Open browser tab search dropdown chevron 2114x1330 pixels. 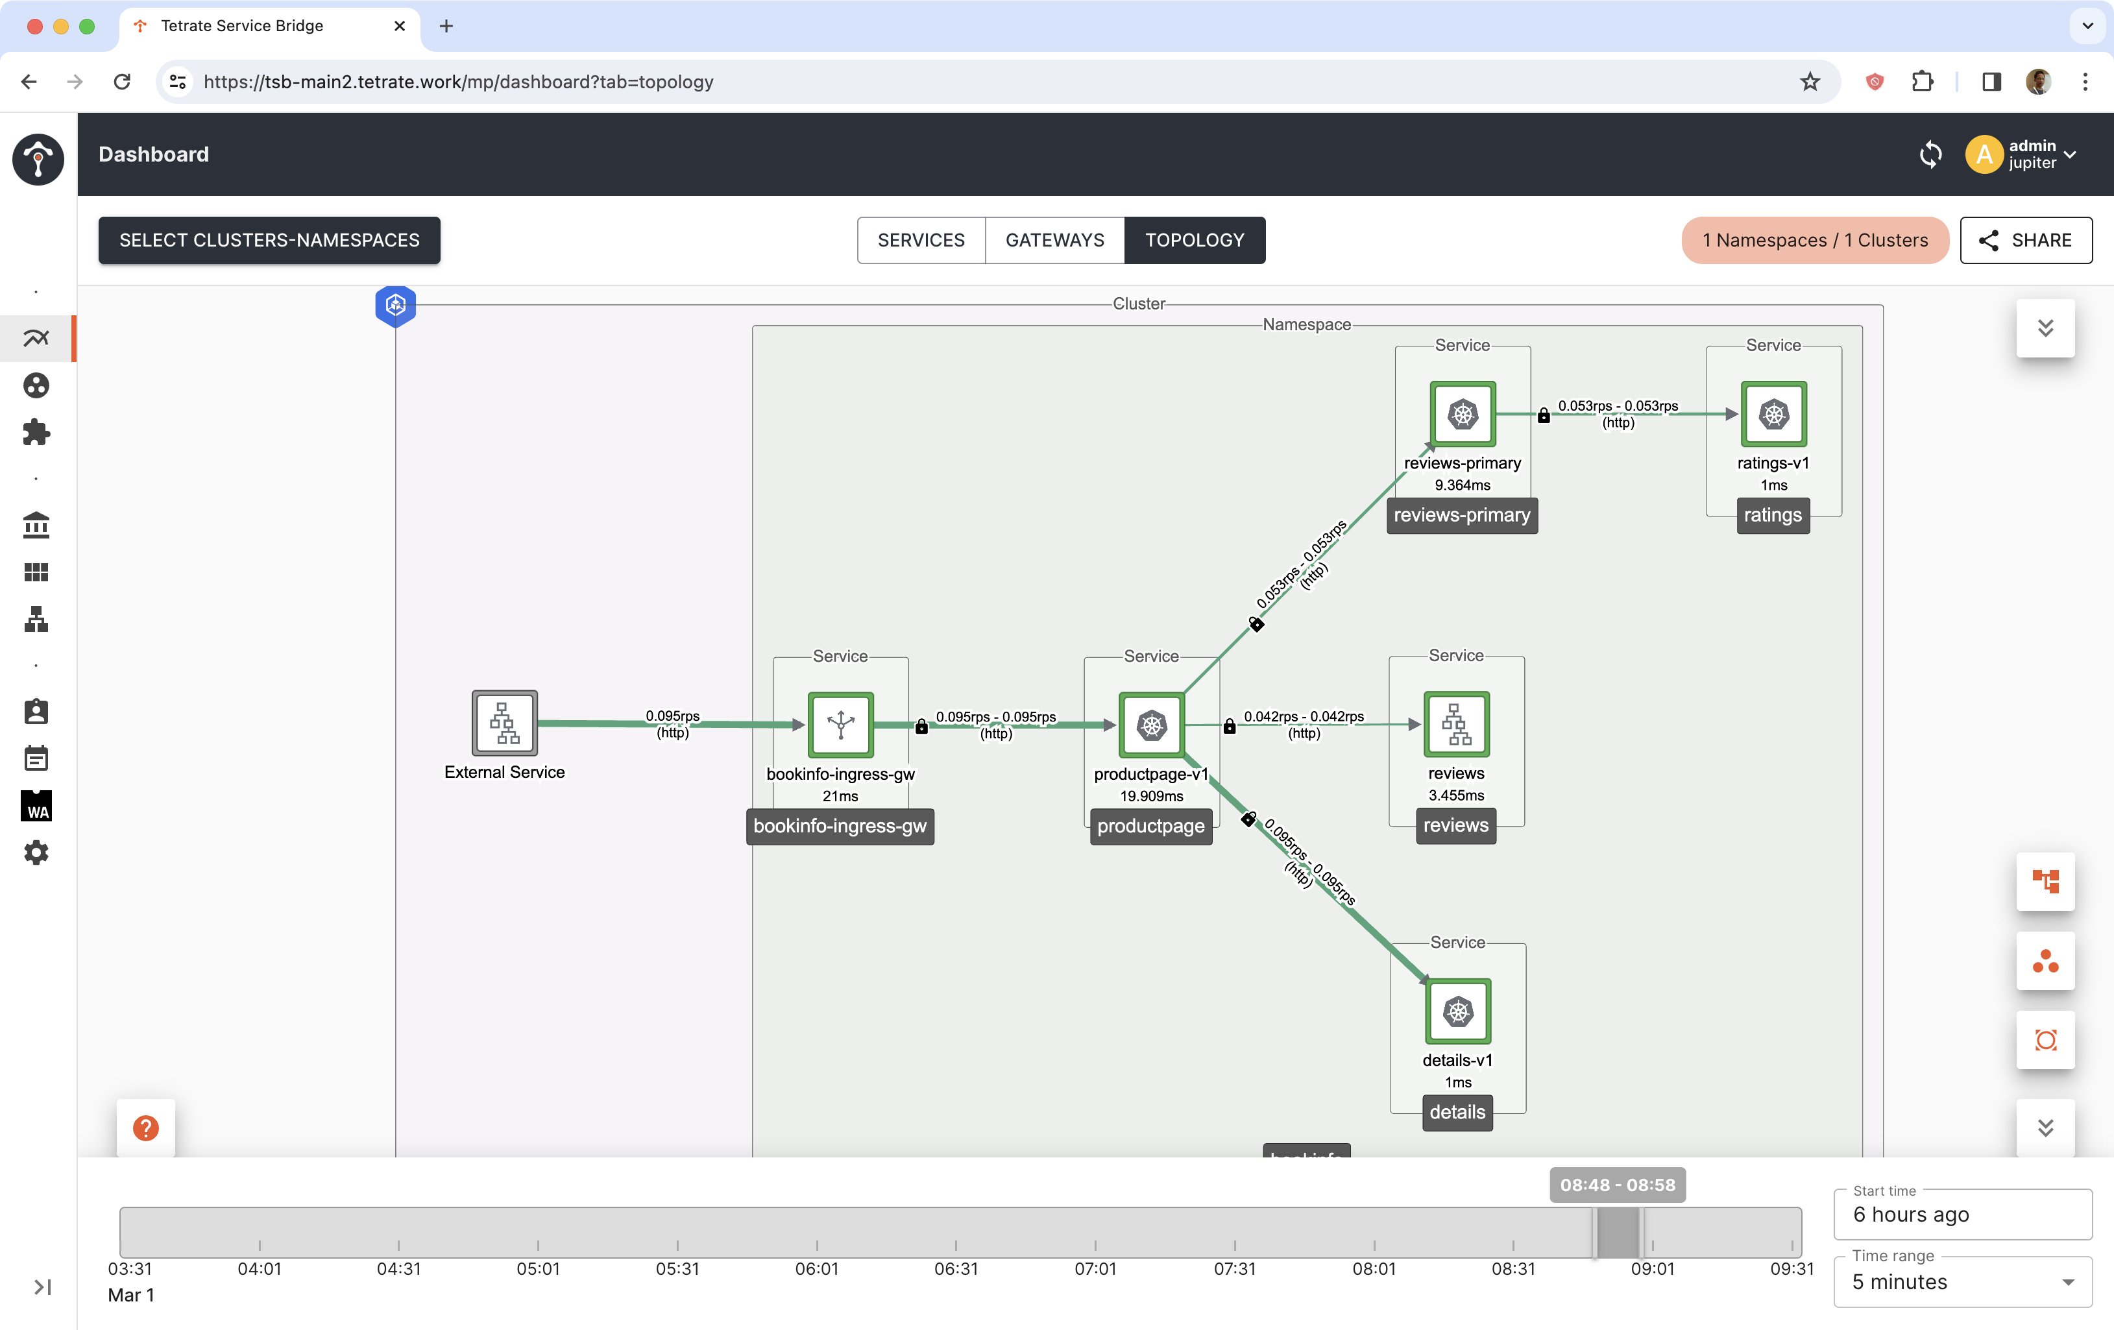[2087, 27]
